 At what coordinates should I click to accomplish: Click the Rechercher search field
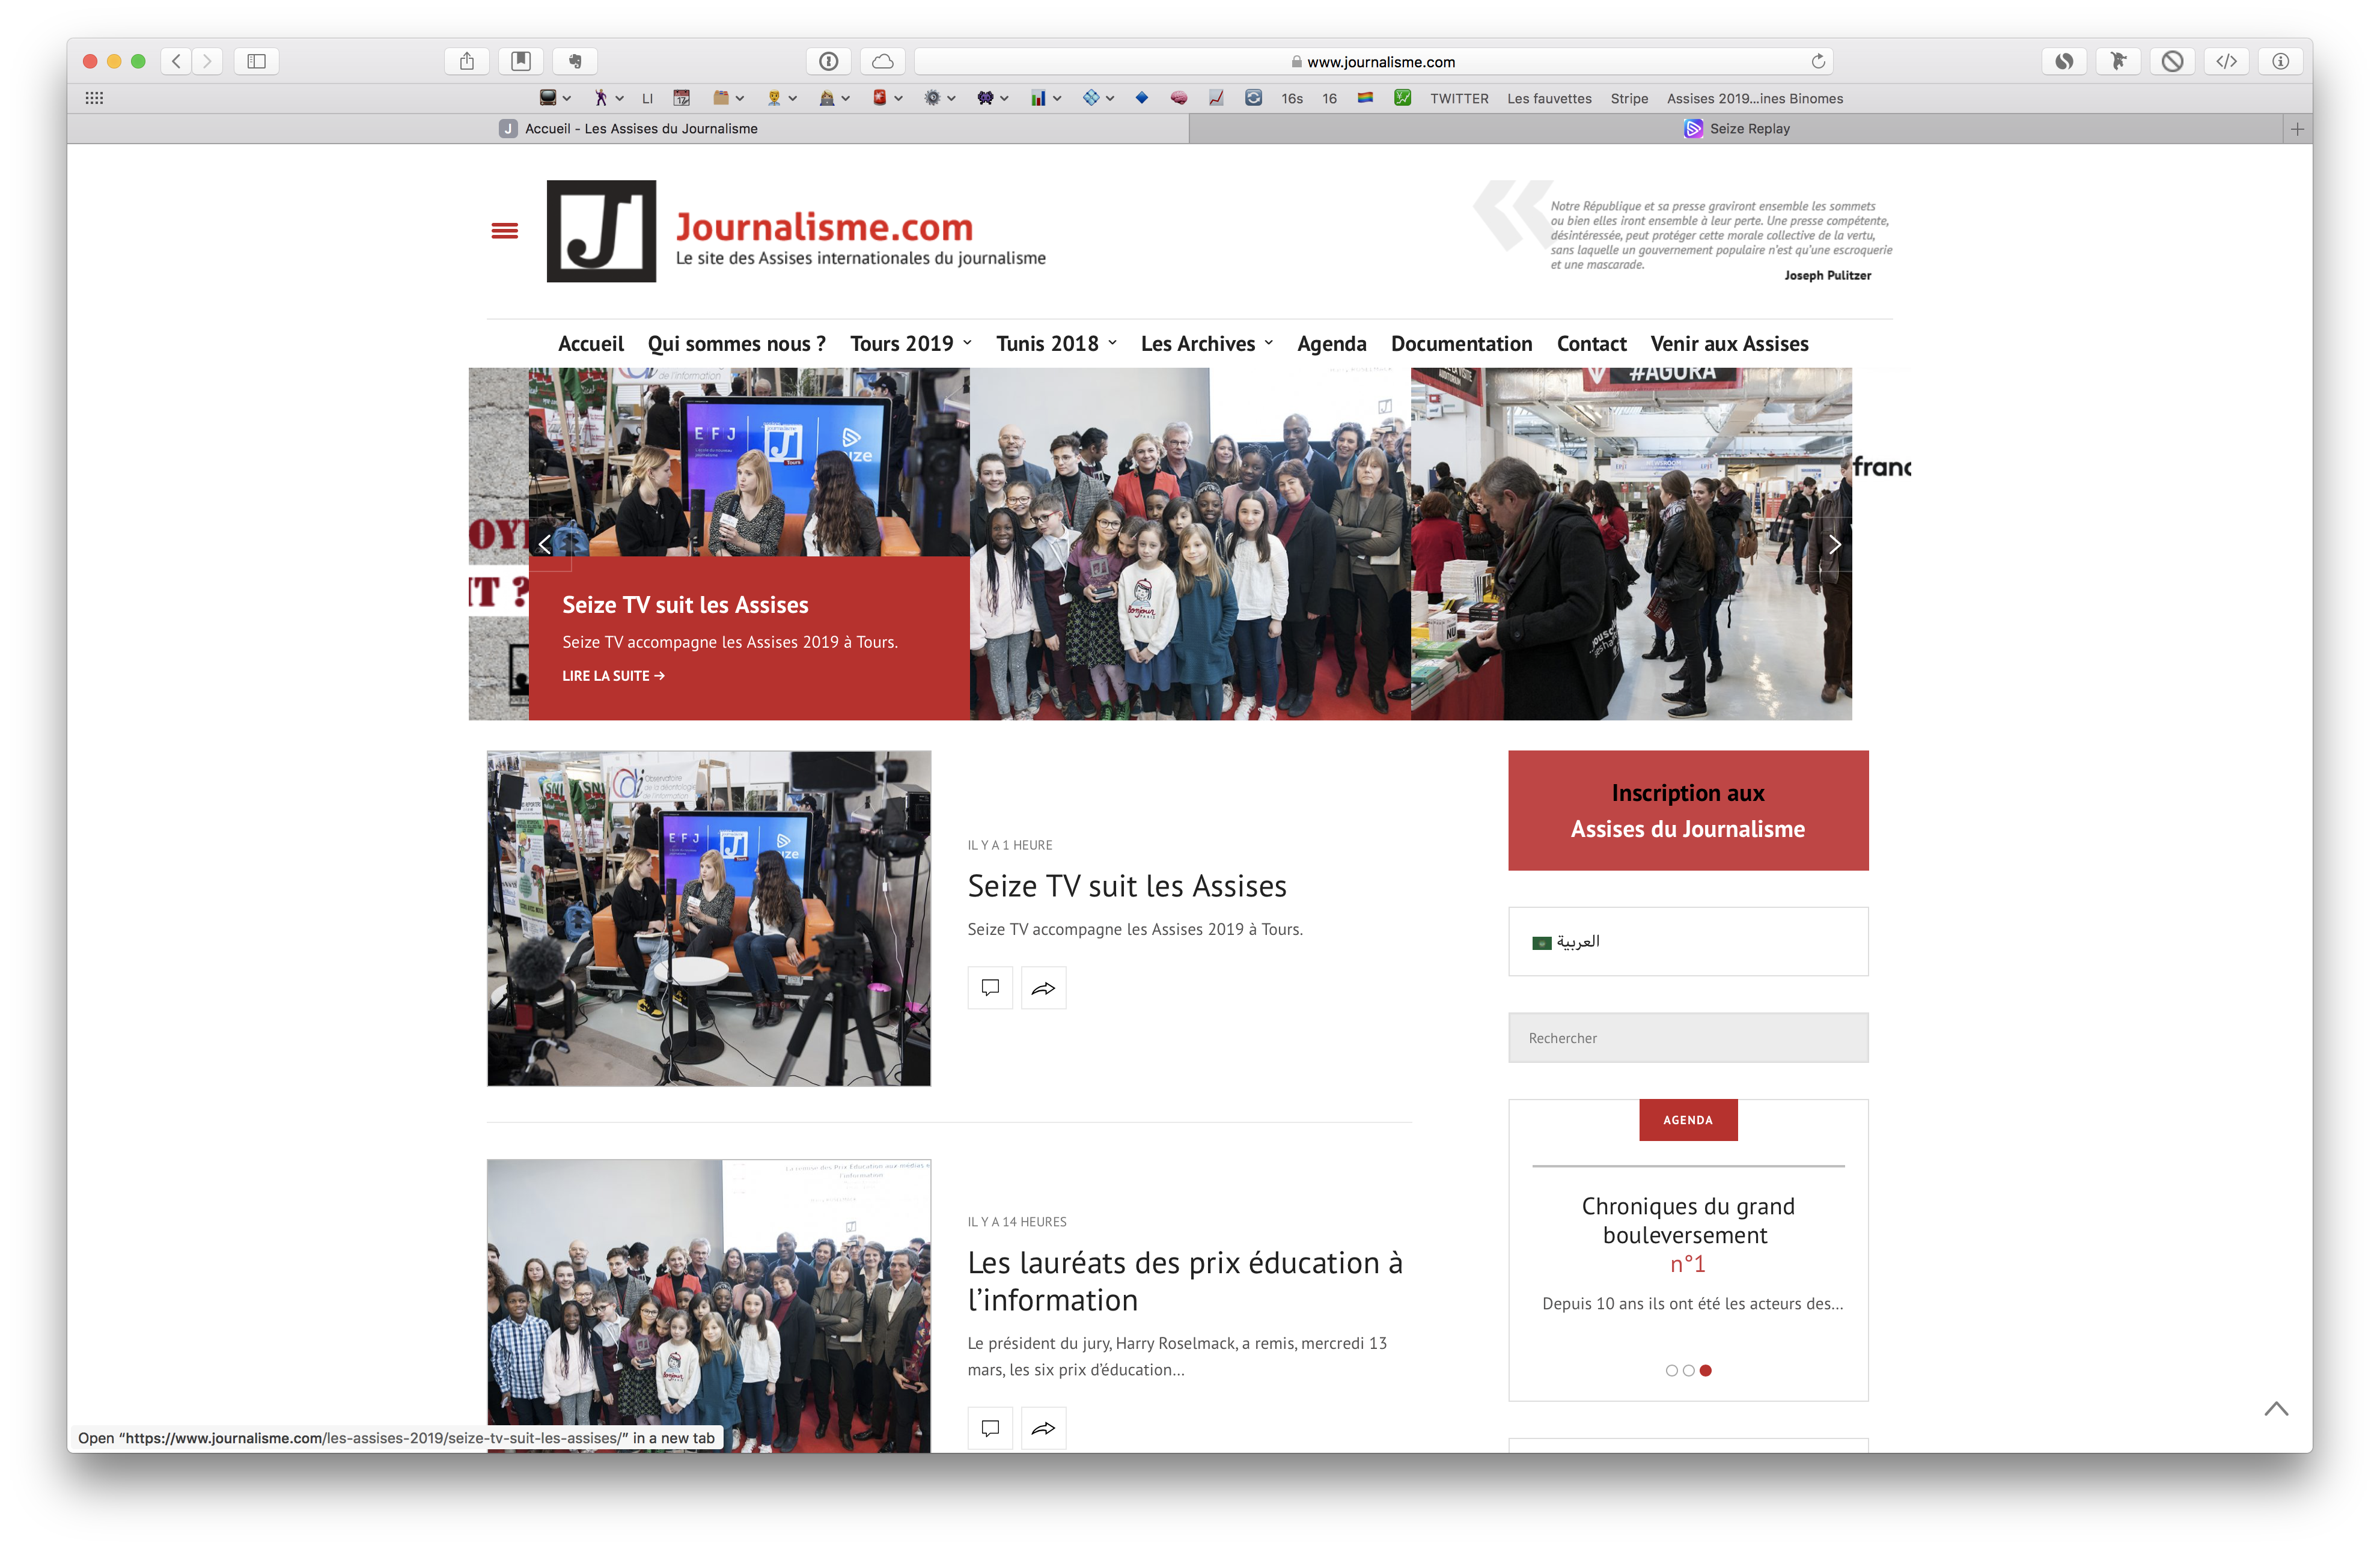pos(1687,1038)
